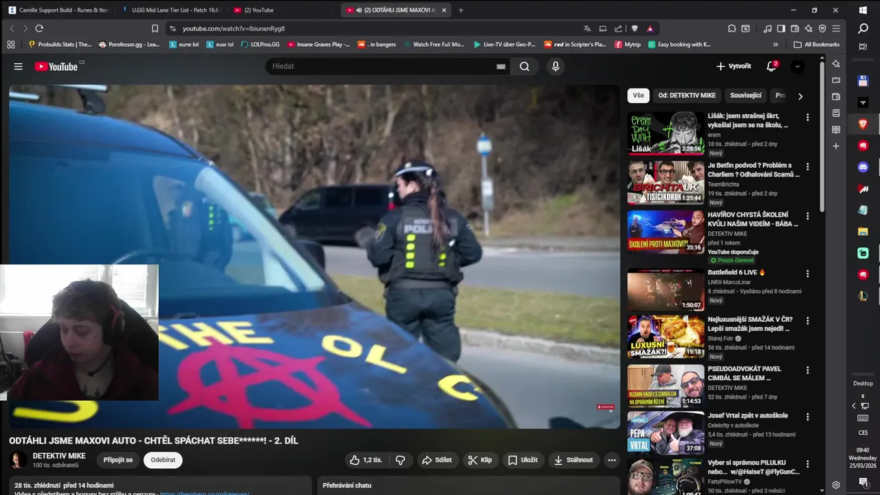Open options menu for Lišák video

(x=808, y=118)
